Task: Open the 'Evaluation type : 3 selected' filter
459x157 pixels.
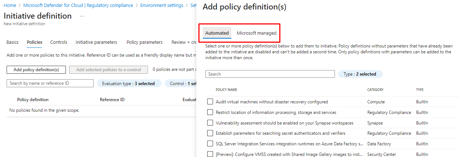Action: click(x=128, y=84)
